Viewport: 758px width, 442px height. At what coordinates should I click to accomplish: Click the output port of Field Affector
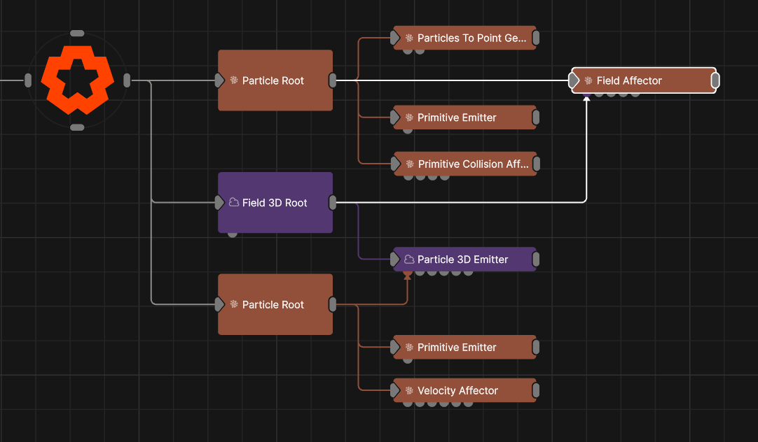715,81
